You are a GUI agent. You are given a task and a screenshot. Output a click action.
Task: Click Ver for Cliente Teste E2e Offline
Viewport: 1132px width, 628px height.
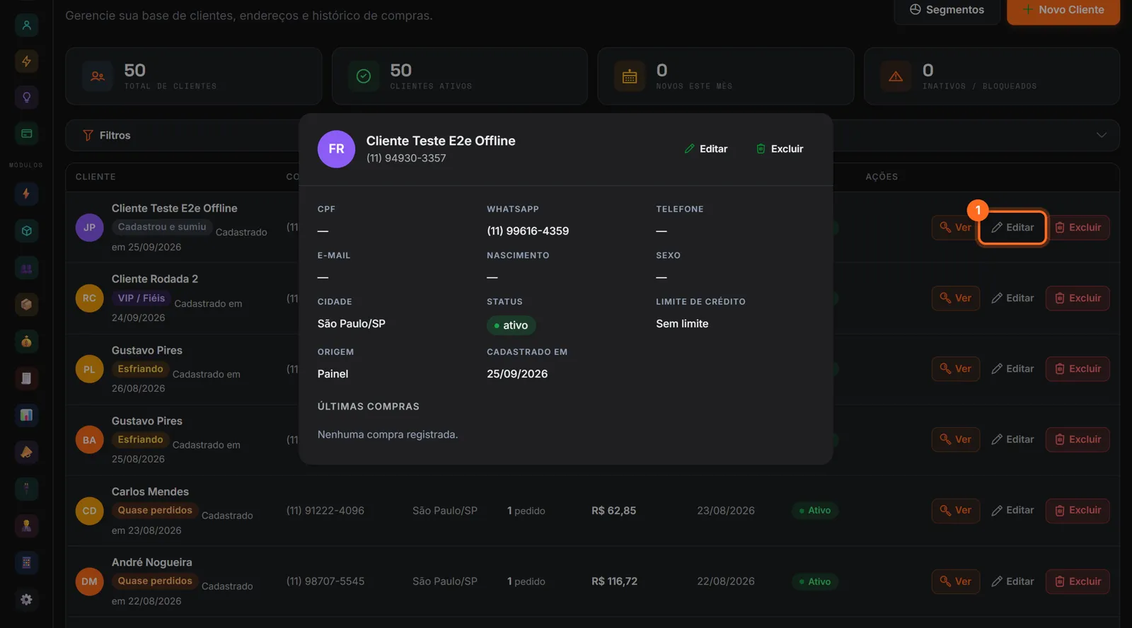point(956,228)
